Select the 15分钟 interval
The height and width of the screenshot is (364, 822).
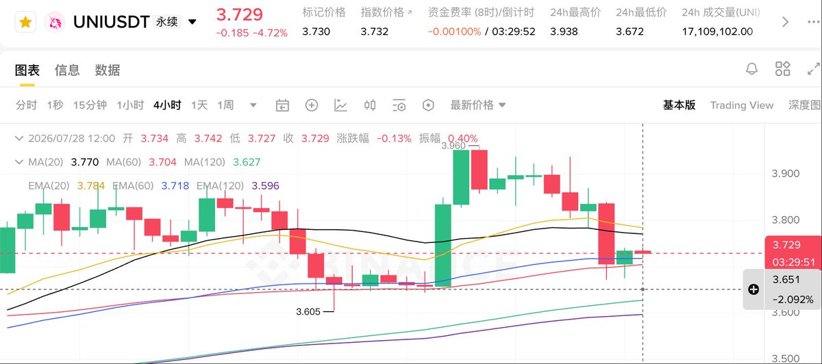90,105
